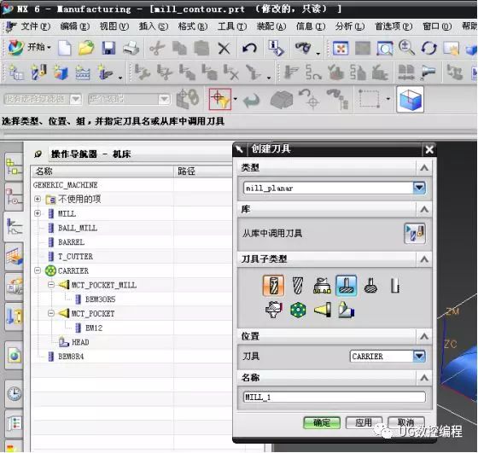Click the Zoom in/out magnifier icon
478x453 pixels.
[x=406, y=48]
